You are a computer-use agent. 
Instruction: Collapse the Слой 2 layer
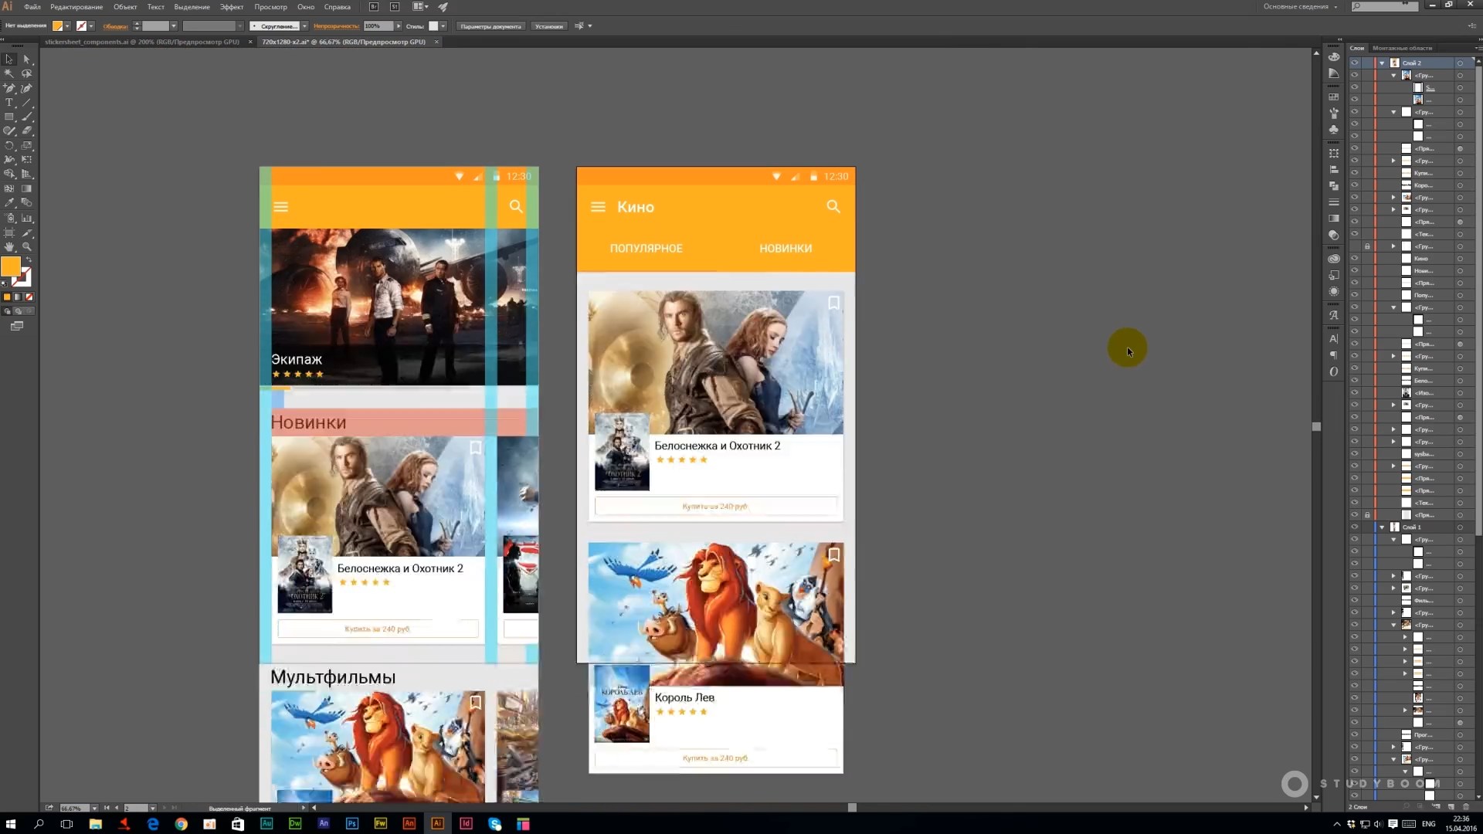click(1382, 63)
